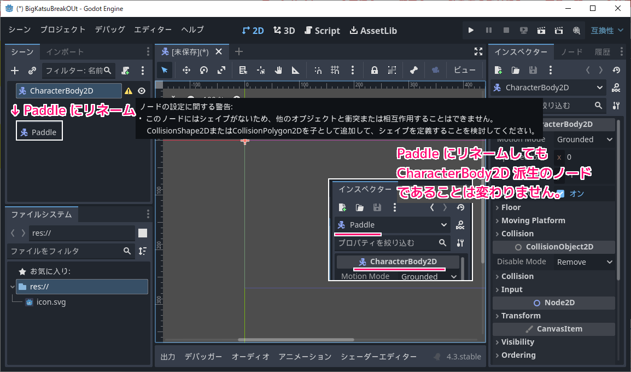Open the エディター menu
This screenshot has width=631, height=372.
[x=153, y=30]
